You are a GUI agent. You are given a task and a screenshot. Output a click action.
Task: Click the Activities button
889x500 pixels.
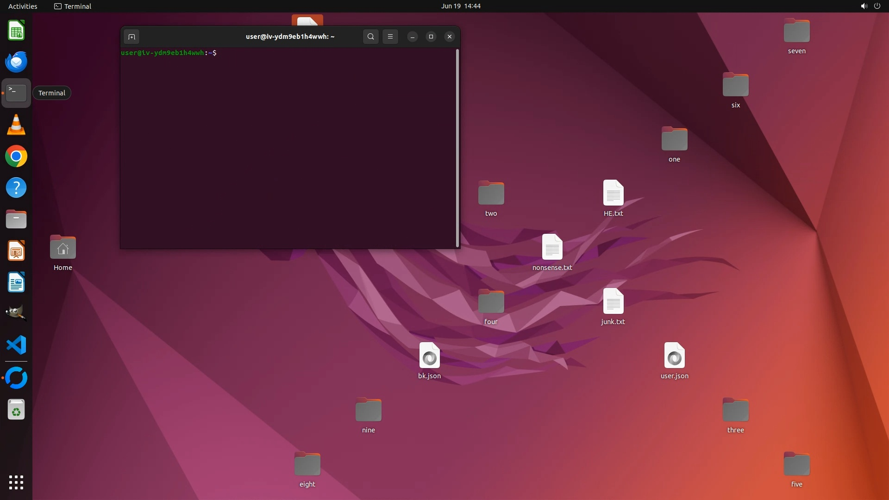pos(23,6)
